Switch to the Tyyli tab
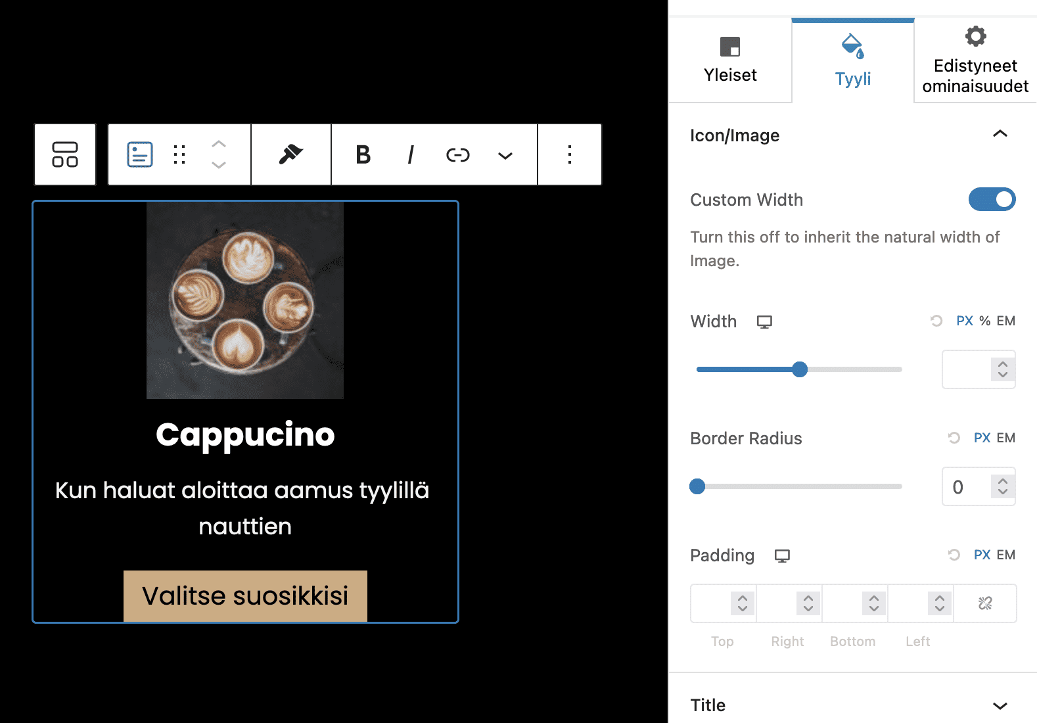This screenshot has height=723, width=1037. click(853, 60)
